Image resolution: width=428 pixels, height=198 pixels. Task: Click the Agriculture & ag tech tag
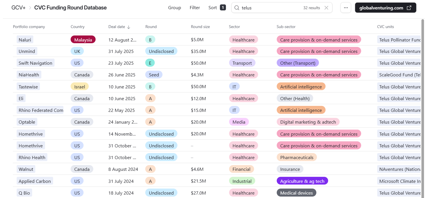click(x=302, y=181)
